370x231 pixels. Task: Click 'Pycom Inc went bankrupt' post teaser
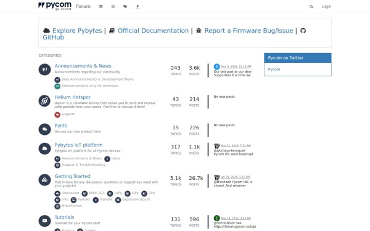click(233, 154)
